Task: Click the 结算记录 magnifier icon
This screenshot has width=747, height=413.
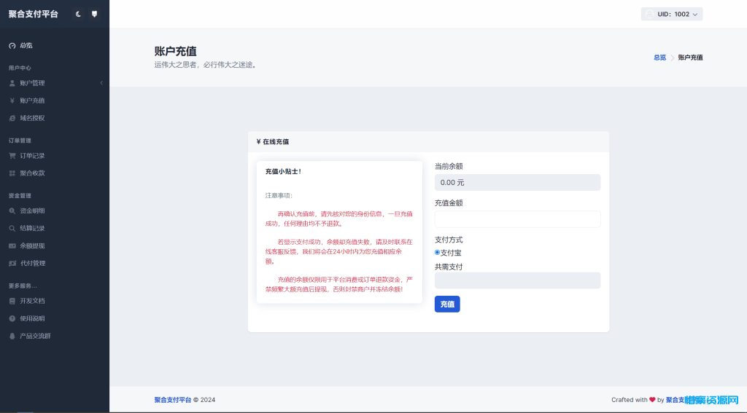Action: pos(12,229)
